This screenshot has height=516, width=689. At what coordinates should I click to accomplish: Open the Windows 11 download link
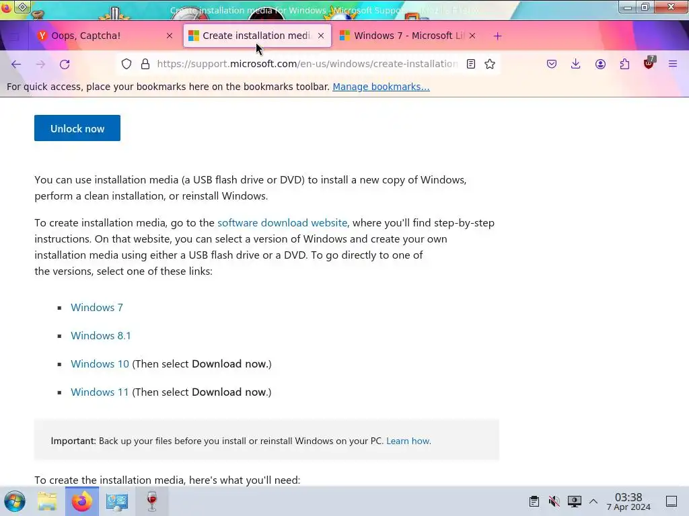(100, 392)
